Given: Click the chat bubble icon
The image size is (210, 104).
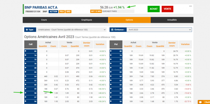Looking at the screenshot, I should click(200, 102).
